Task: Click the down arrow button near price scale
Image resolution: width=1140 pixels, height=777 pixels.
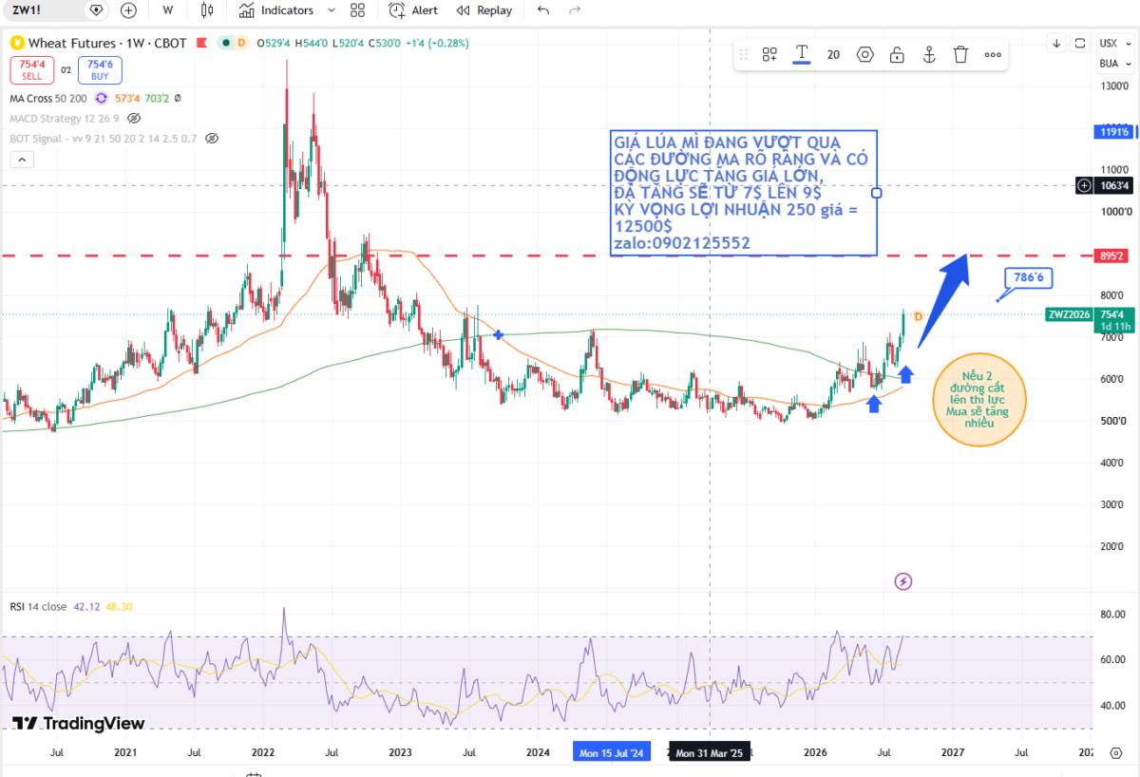Action: (1057, 43)
